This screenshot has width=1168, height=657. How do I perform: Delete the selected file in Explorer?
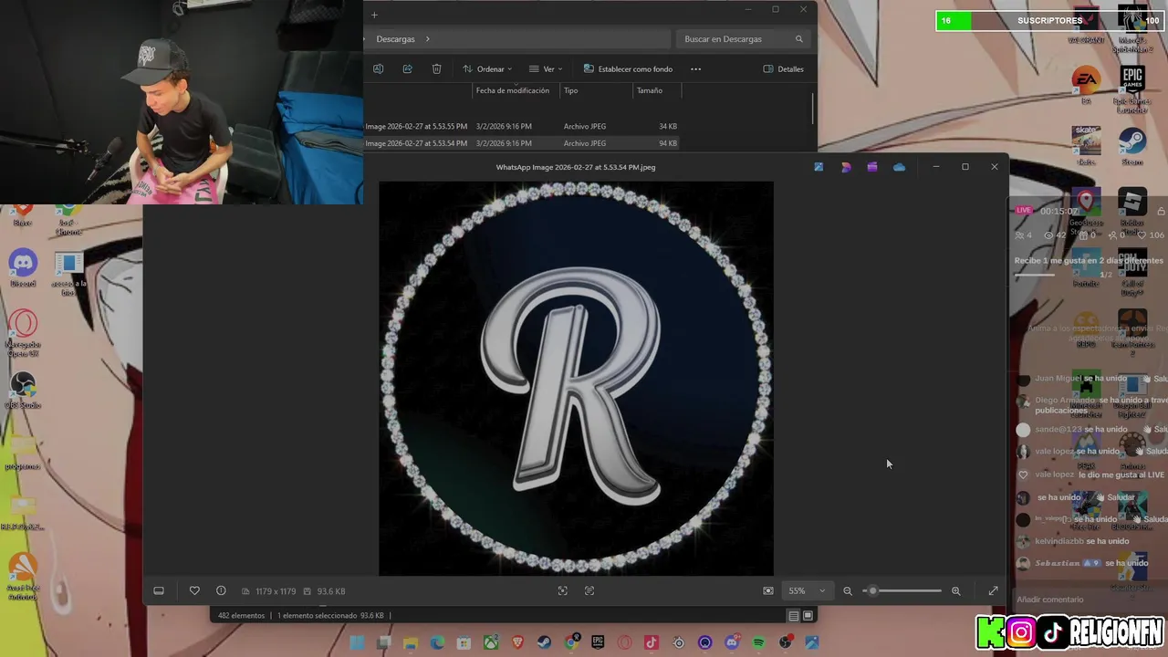click(x=437, y=69)
